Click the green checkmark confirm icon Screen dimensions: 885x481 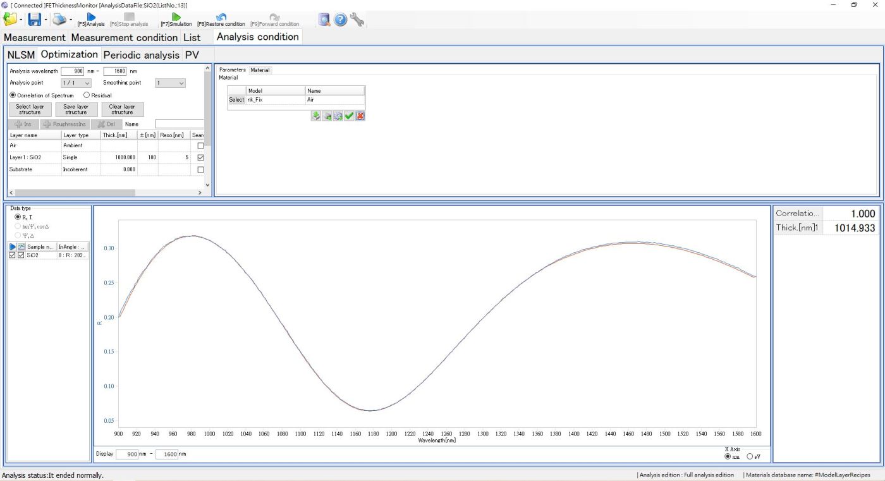[349, 116]
